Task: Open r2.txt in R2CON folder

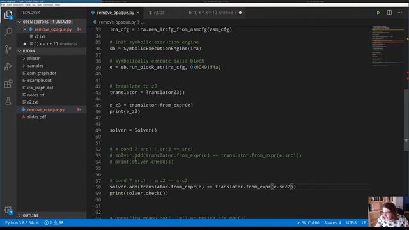Action: pyautogui.click(x=33, y=102)
